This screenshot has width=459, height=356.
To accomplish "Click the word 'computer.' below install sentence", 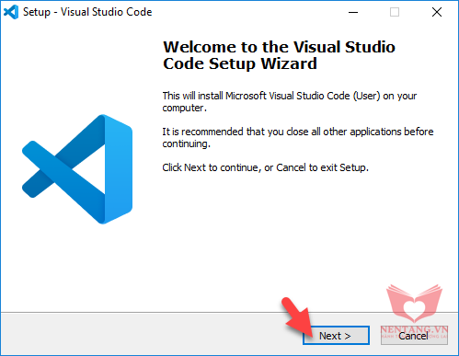I will click(185, 108).
